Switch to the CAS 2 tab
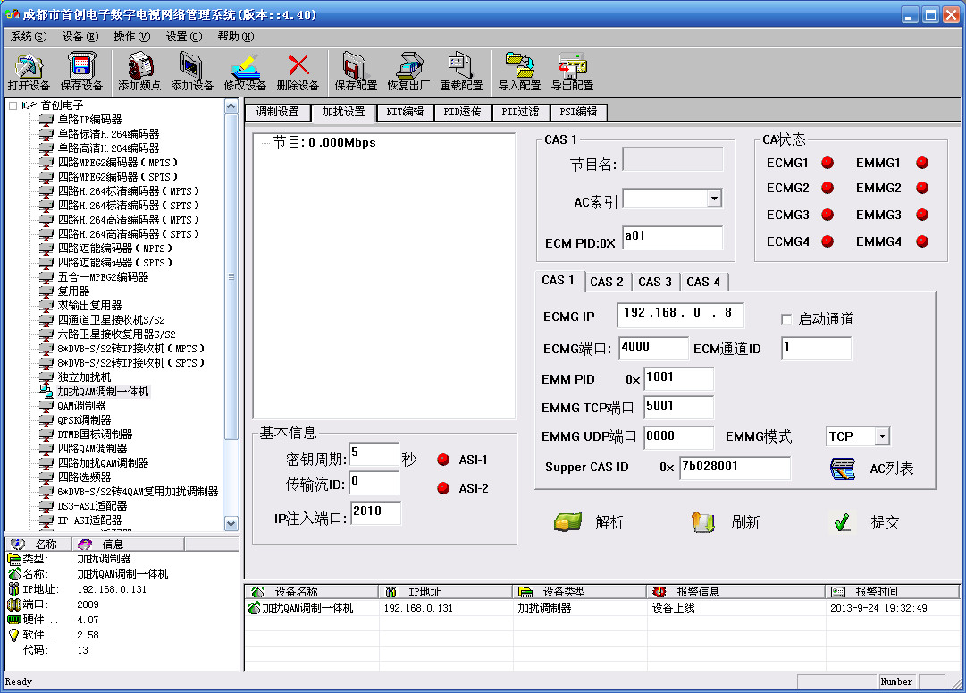 (607, 282)
